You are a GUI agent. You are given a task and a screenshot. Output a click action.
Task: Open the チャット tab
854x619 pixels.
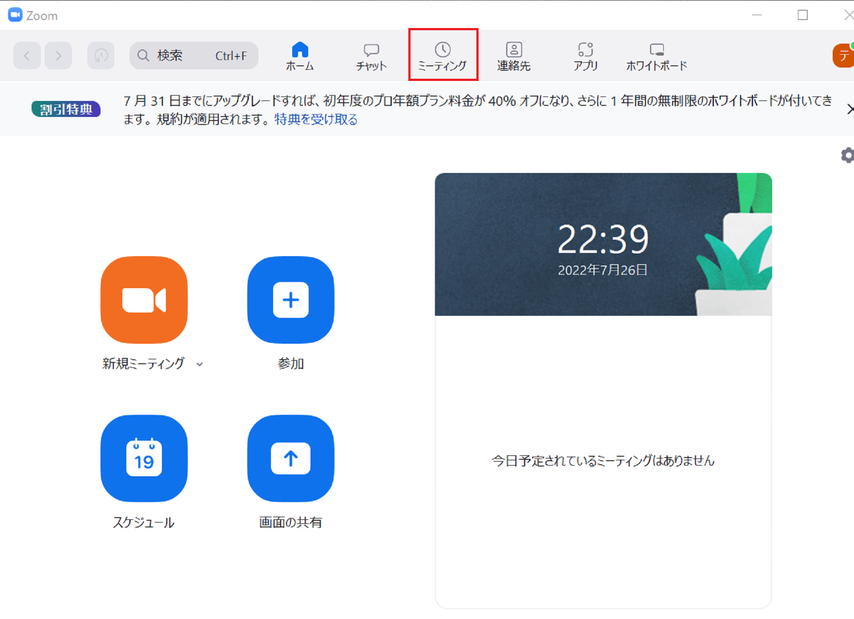pos(371,56)
